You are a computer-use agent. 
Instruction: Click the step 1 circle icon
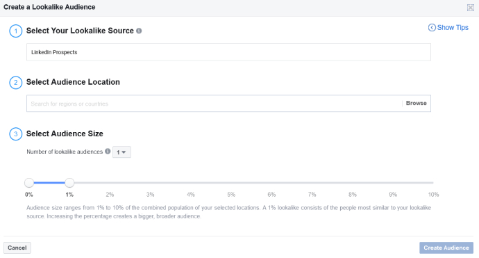[15, 31]
